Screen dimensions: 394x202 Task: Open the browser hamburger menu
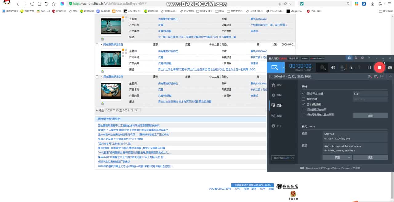click(390, 4)
